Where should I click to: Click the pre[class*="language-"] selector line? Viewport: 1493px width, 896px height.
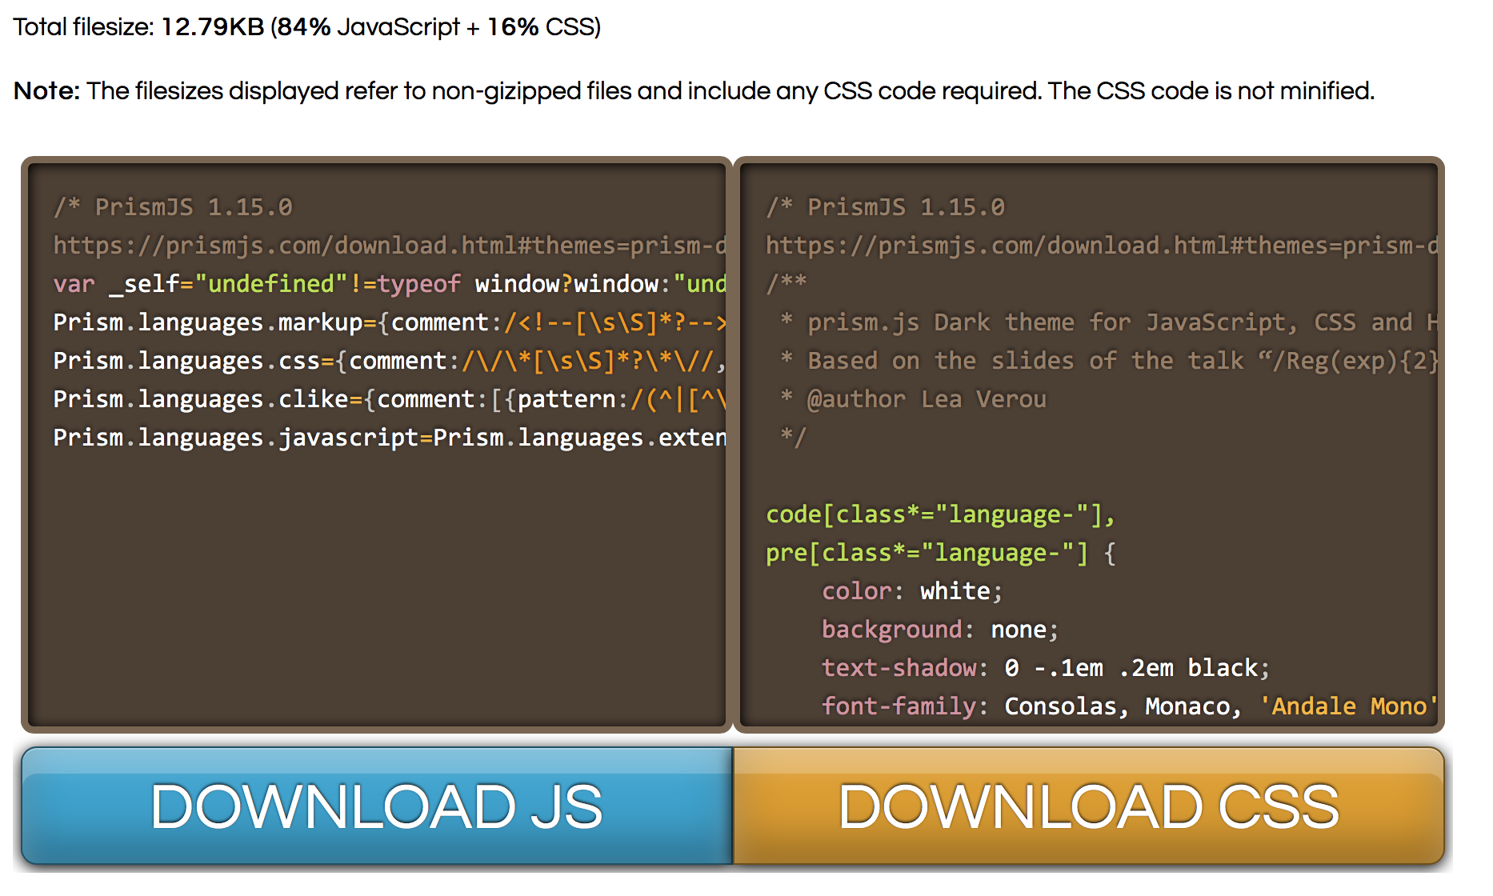pyautogui.click(x=939, y=553)
